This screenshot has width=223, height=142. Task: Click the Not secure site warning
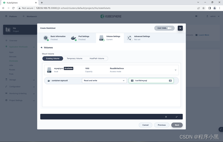click(x=26, y=8)
